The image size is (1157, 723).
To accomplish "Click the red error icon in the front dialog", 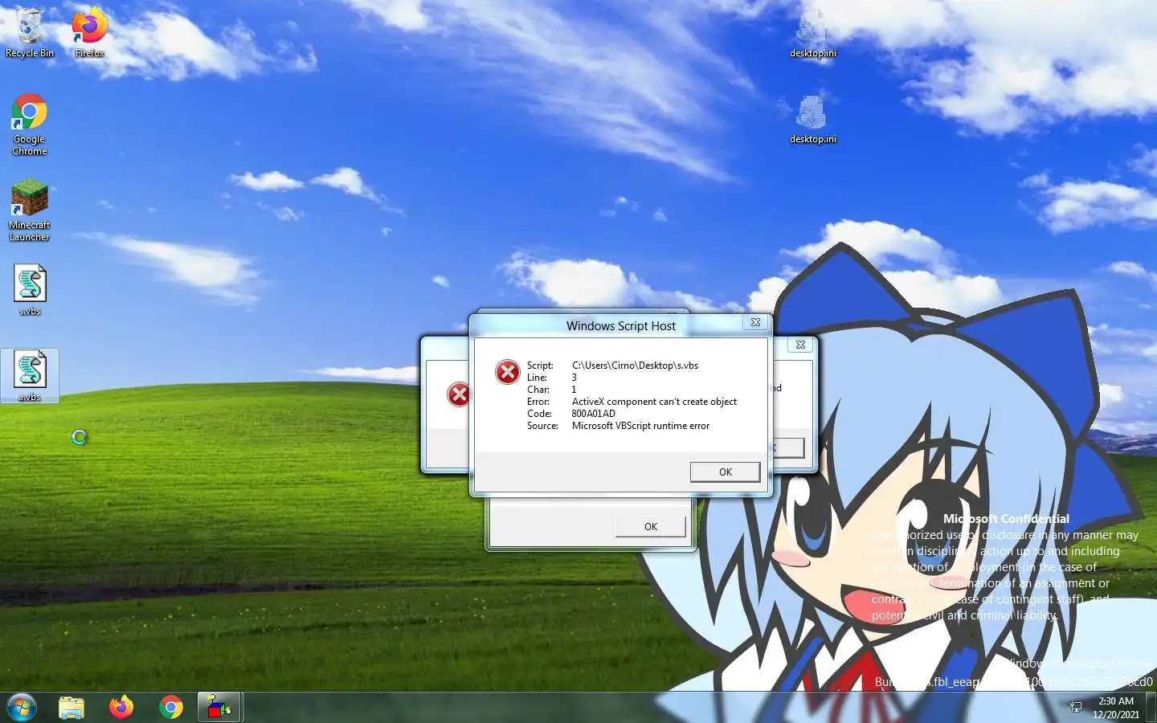I will (x=508, y=372).
